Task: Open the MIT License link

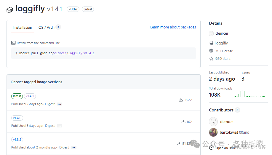Action: [224, 51]
